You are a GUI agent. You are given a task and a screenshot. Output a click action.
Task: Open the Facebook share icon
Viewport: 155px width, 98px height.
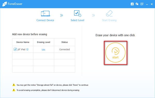coord(132,4)
